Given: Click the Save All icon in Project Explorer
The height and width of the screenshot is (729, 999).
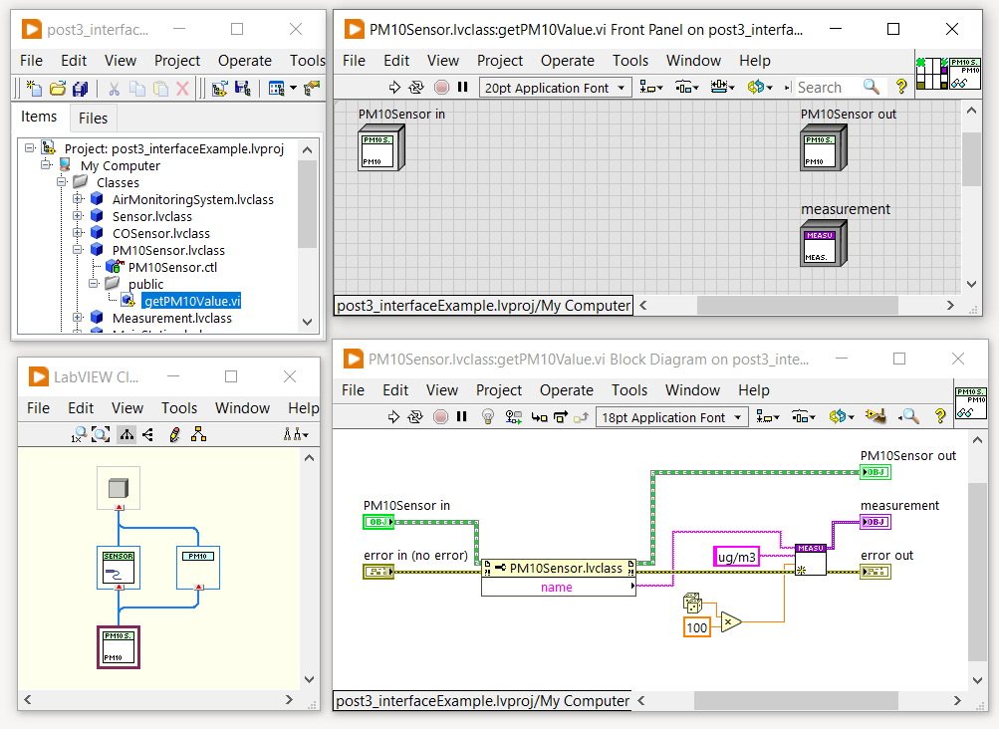Looking at the screenshot, I should pyautogui.click(x=81, y=89).
